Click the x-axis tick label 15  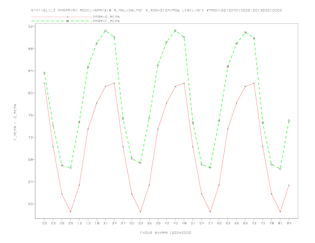[88, 223]
